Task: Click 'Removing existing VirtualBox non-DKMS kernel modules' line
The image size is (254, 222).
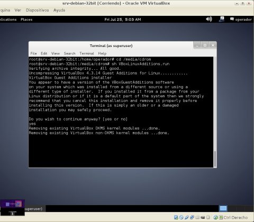Action: point(99,133)
